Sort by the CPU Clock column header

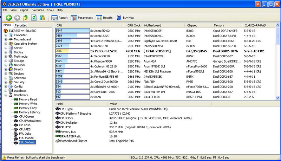click(133, 25)
